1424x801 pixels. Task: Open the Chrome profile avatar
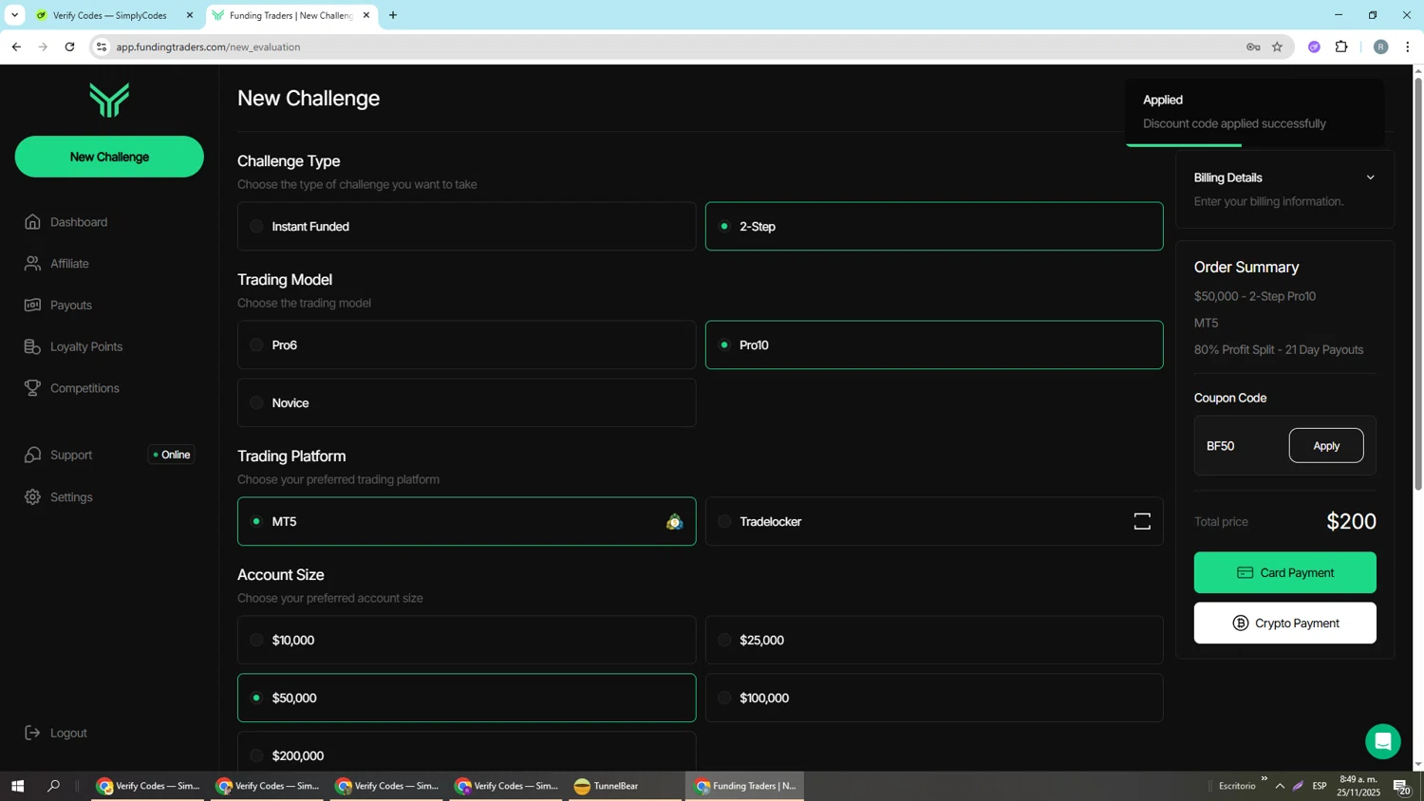click(x=1380, y=47)
